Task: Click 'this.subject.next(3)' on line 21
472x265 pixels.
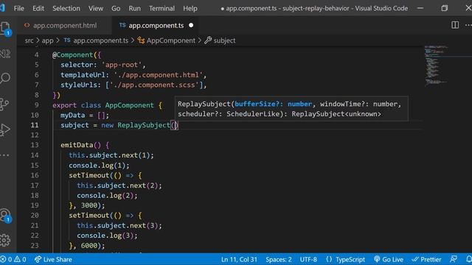Action: click(117, 226)
